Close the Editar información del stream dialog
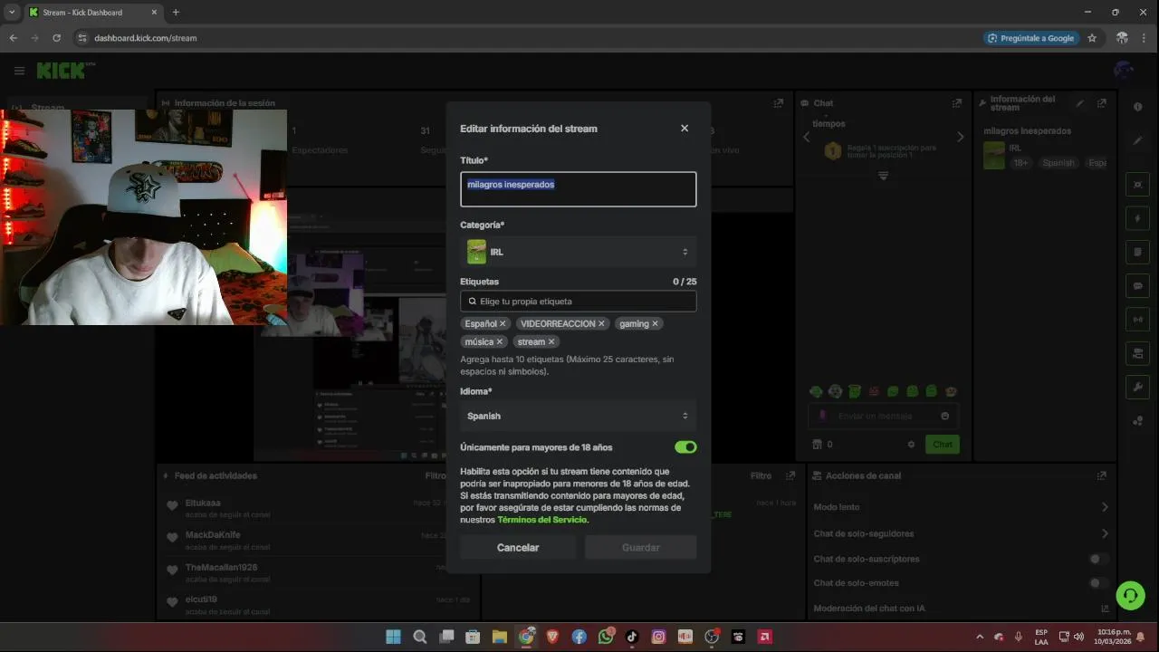The image size is (1159, 652). [x=685, y=129]
